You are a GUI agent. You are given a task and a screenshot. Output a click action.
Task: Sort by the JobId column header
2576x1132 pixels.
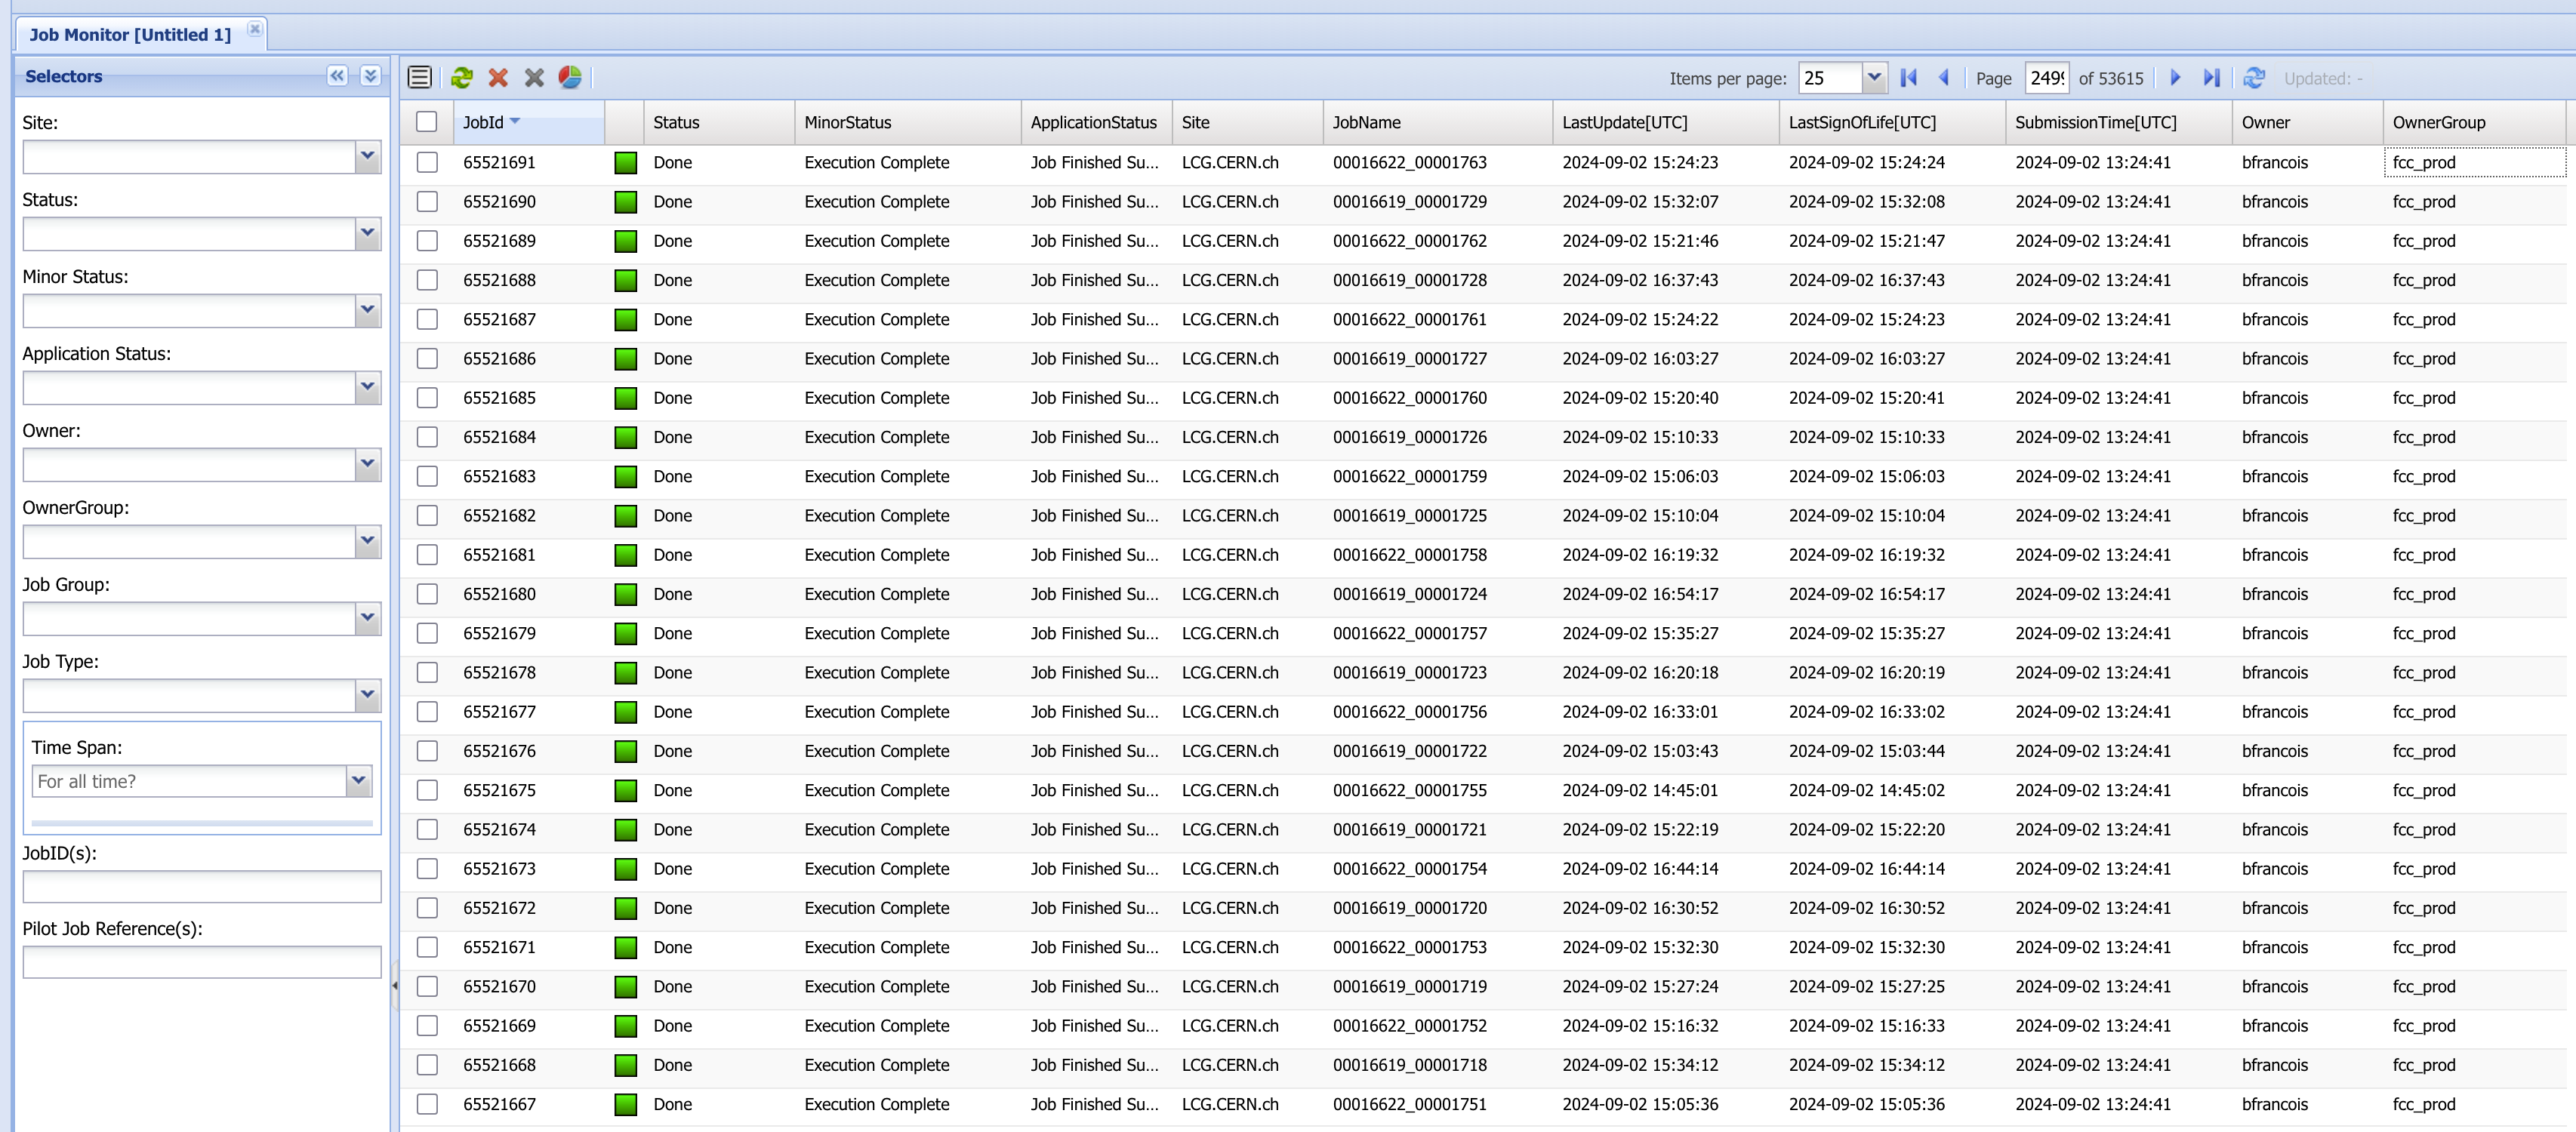click(528, 122)
